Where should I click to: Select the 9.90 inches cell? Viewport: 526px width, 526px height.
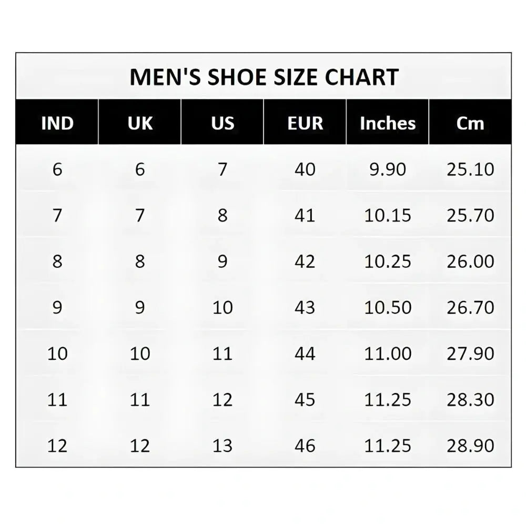pos(388,169)
